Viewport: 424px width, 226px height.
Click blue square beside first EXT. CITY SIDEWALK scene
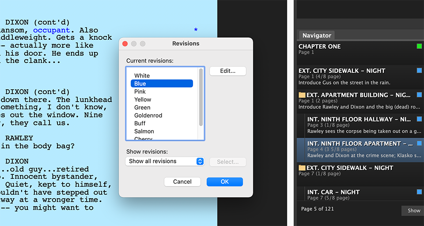click(419, 71)
